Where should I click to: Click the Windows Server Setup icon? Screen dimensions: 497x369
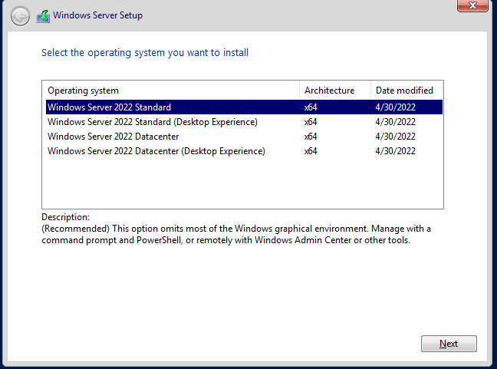(x=43, y=15)
